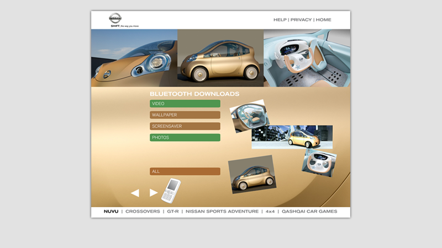The width and height of the screenshot is (442, 248).
Task: Click the right arrow navigation icon
Action: 154,192
